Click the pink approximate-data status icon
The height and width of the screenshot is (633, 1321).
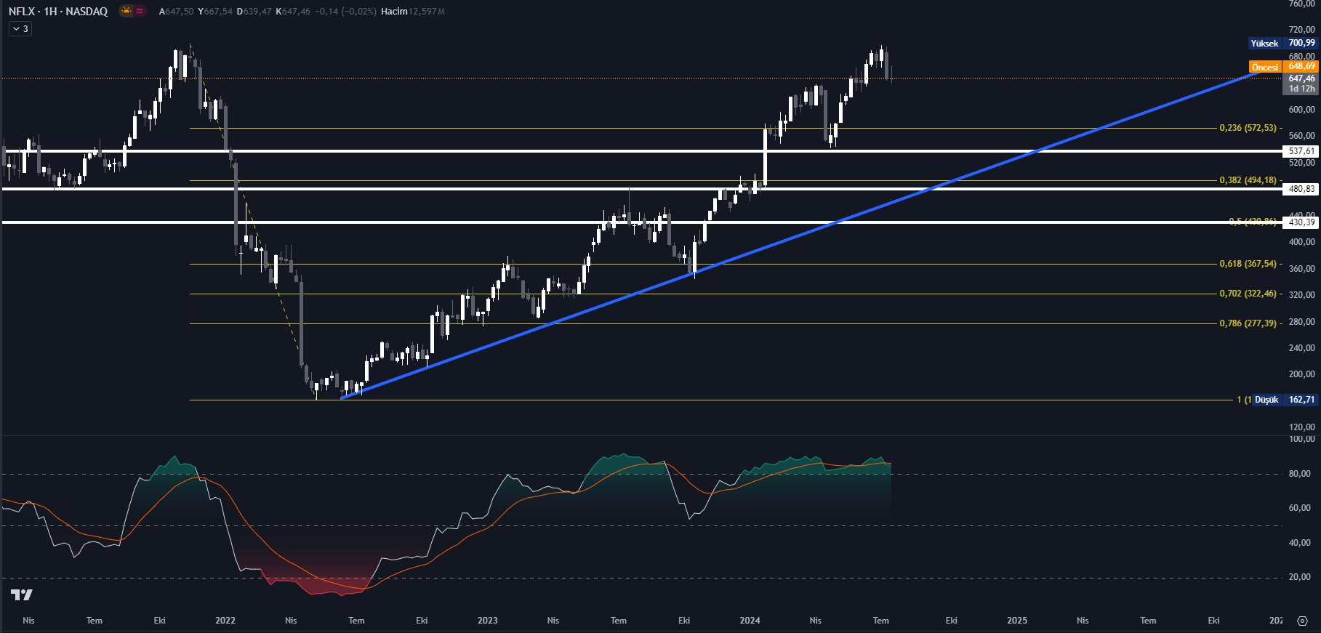point(140,11)
